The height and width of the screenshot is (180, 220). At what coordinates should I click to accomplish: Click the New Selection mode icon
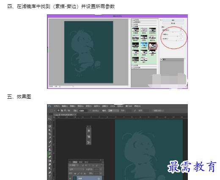click(x=58, y=110)
